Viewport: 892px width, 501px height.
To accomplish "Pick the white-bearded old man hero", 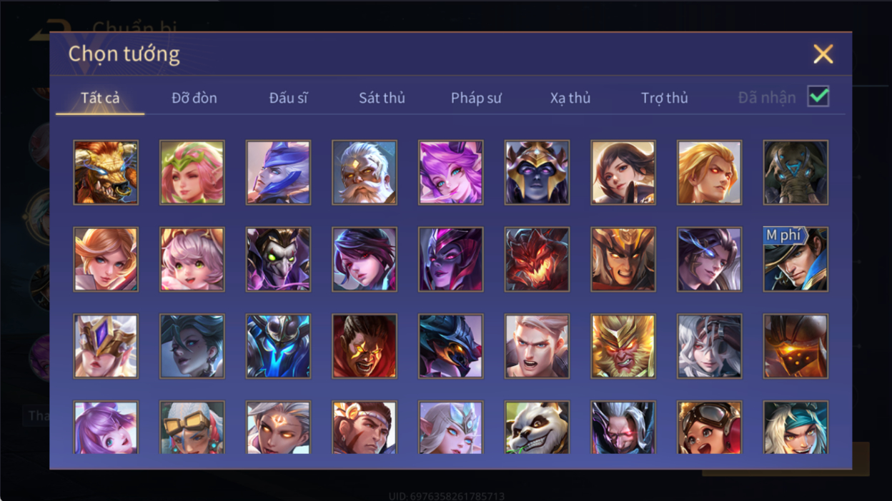I will 365,173.
